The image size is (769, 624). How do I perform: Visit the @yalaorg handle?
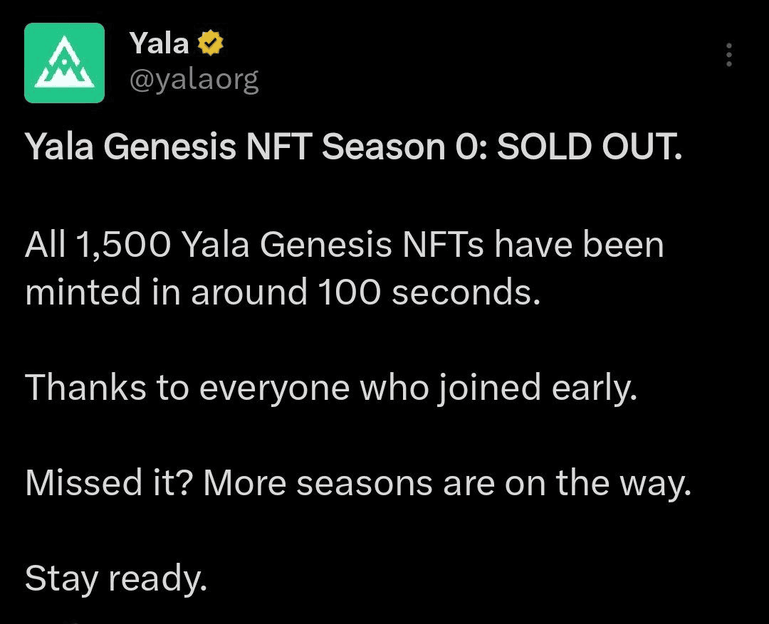194,80
